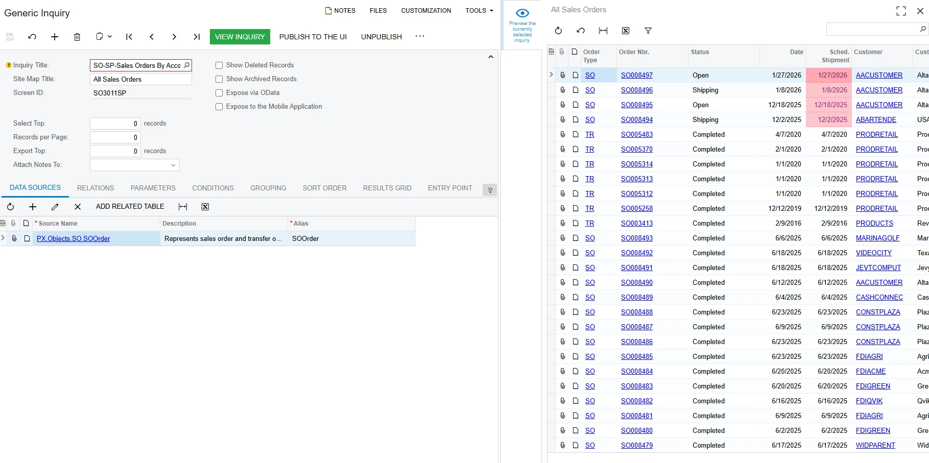Toggle Expose to the Mobile Application
This screenshot has height=463, width=929.
click(x=219, y=107)
